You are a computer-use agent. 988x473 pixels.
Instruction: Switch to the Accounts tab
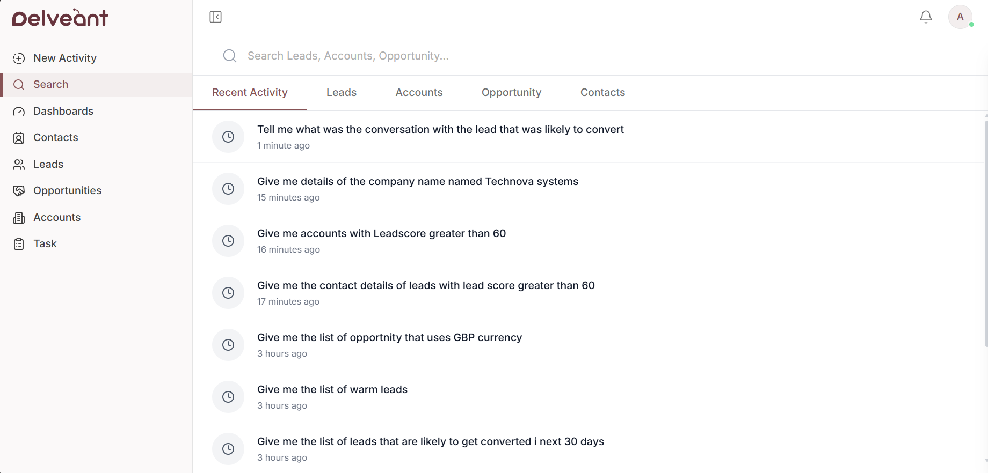(419, 93)
